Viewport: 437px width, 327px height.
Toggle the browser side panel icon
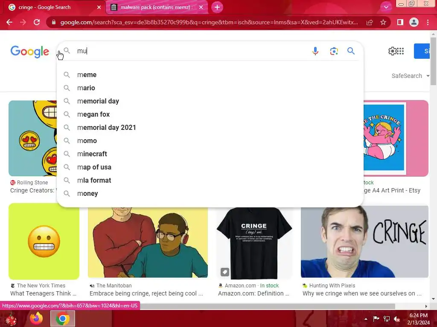tap(400, 22)
